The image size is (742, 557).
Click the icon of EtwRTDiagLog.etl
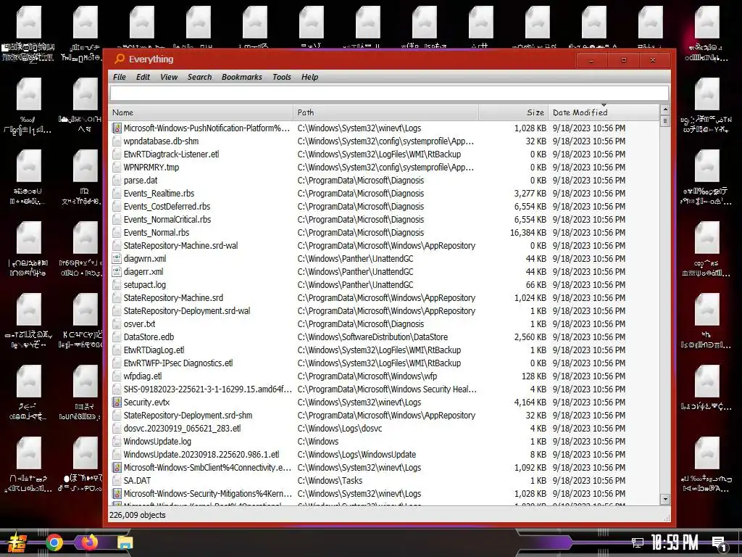point(117,350)
